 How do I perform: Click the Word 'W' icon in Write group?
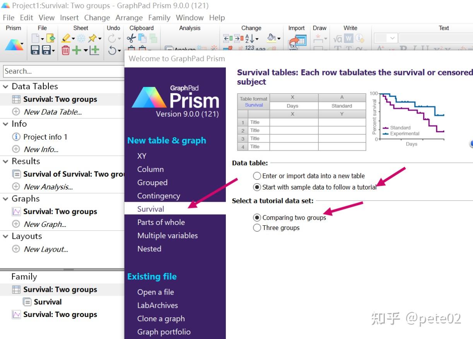[348, 38]
